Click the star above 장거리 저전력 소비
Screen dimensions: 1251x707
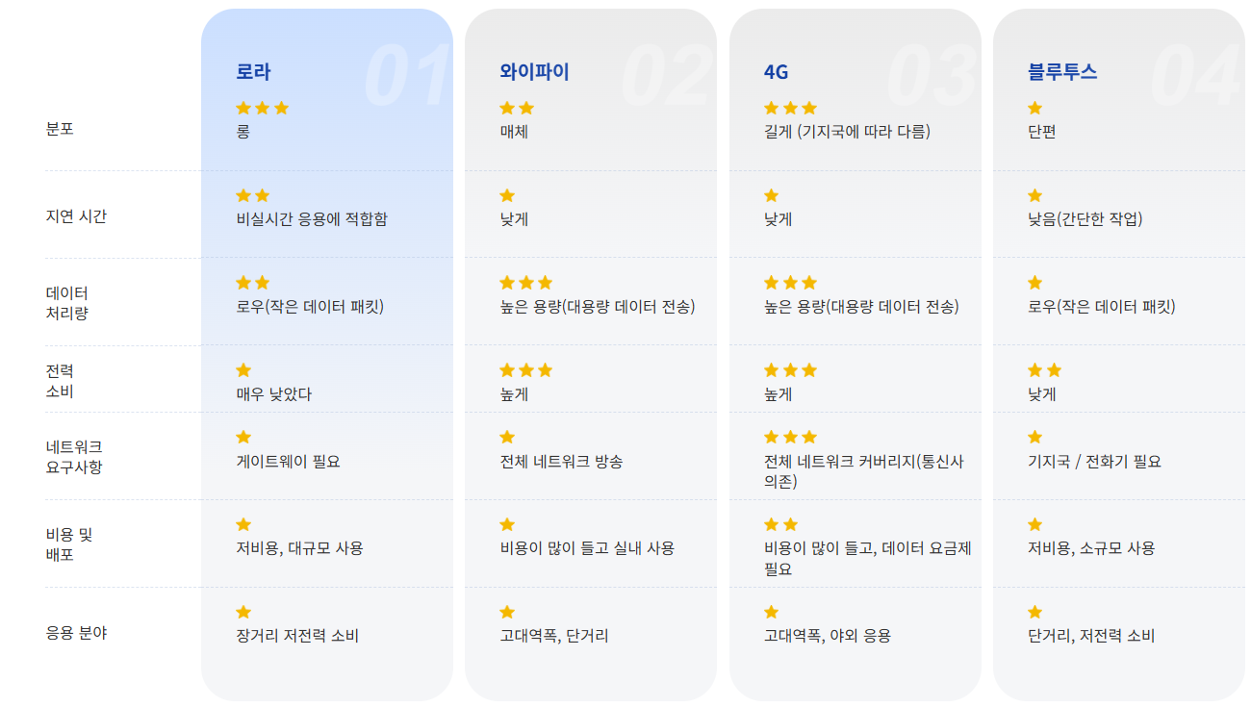(x=243, y=612)
